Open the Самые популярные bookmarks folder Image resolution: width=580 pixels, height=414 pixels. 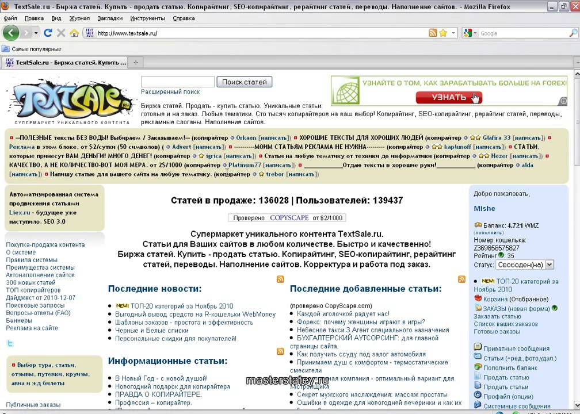point(32,49)
